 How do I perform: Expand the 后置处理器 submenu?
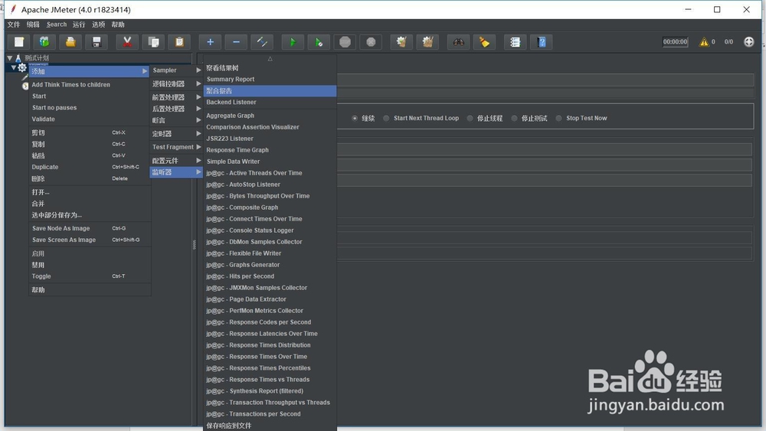(x=176, y=109)
